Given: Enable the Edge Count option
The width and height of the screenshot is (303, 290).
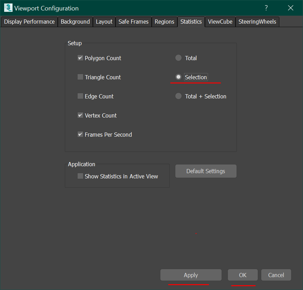Looking at the screenshot, I should point(80,96).
